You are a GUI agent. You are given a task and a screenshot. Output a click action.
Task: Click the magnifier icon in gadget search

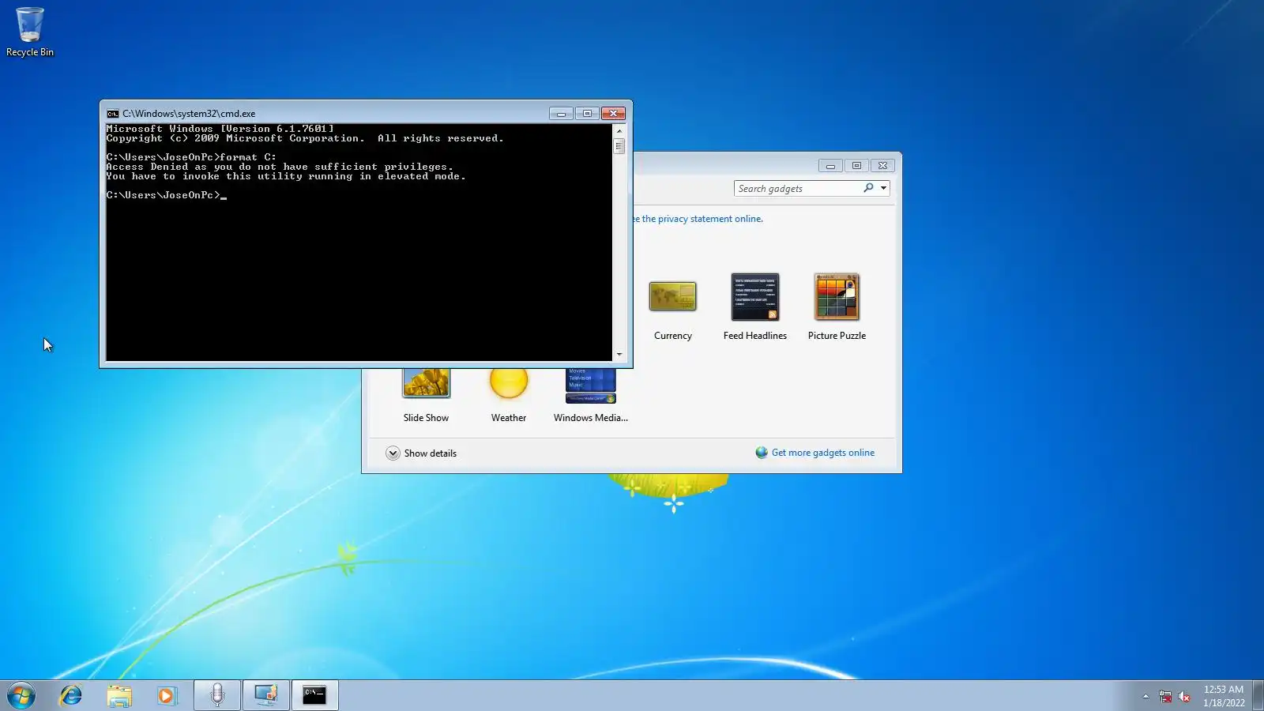tap(868, 188)
